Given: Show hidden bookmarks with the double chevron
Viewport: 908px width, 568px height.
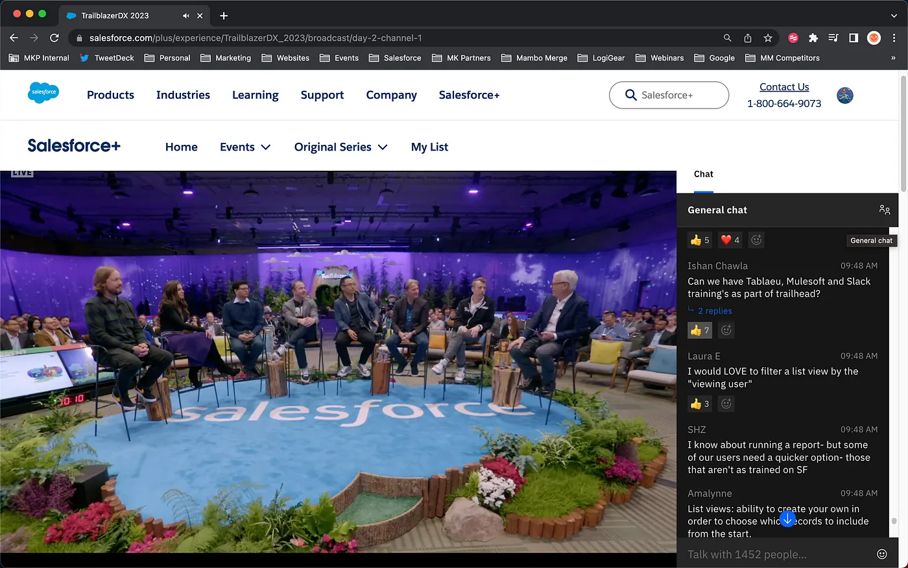Looking at the screenshot, I should pos(893,58).
